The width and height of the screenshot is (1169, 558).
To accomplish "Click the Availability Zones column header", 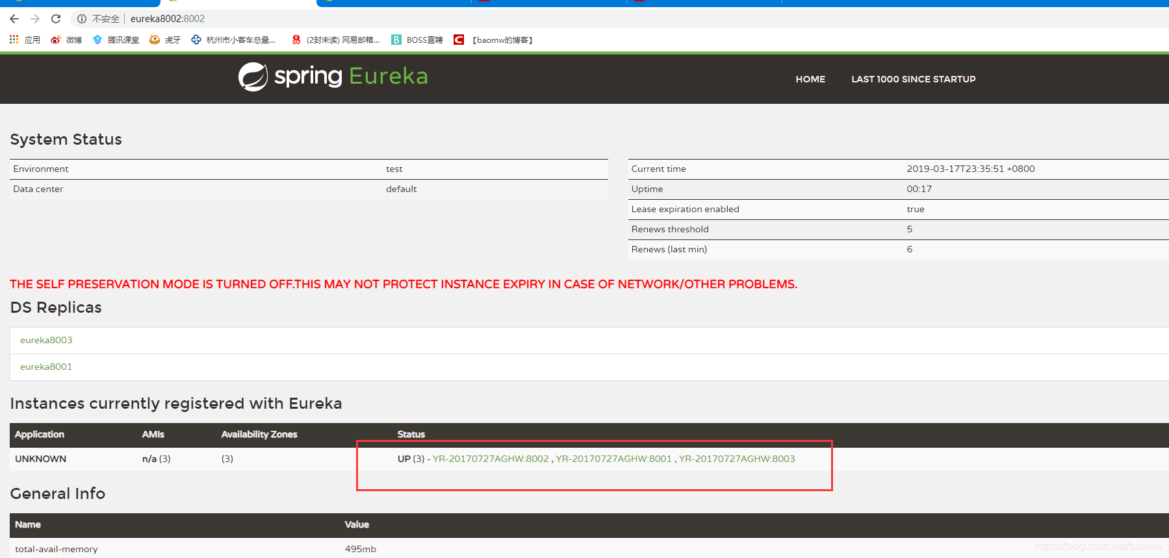I will pyautogui.click(x=259, y=434).
